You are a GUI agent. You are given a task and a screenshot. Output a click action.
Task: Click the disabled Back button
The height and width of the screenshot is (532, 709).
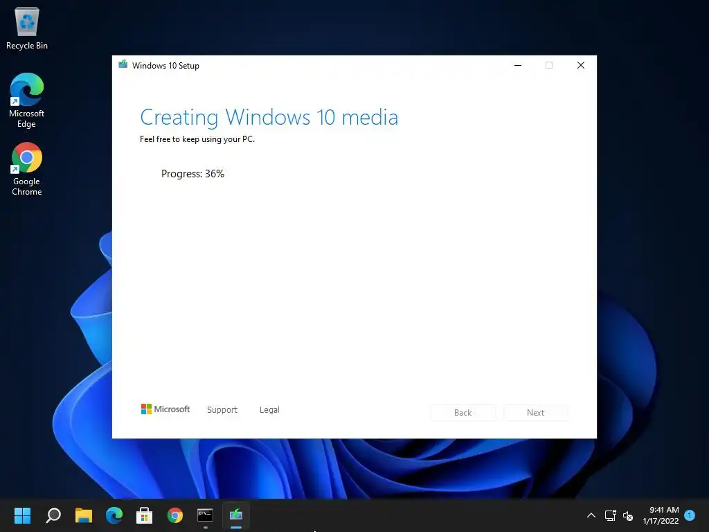pyautogui.click(x=463, y=413)
